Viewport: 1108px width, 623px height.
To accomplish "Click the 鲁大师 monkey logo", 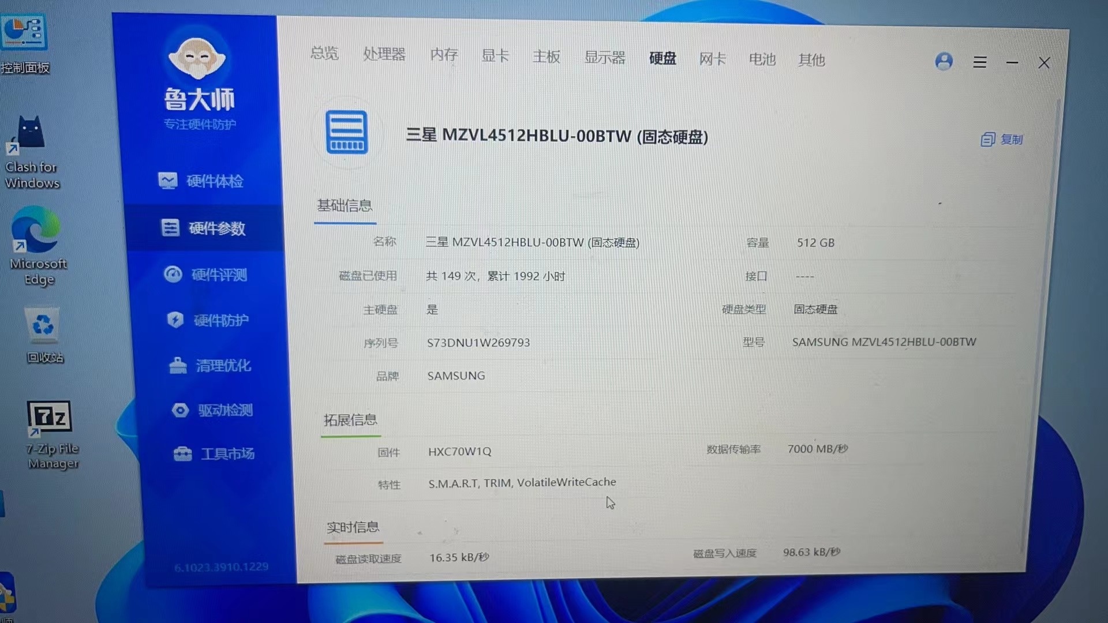I will point(197,58).
